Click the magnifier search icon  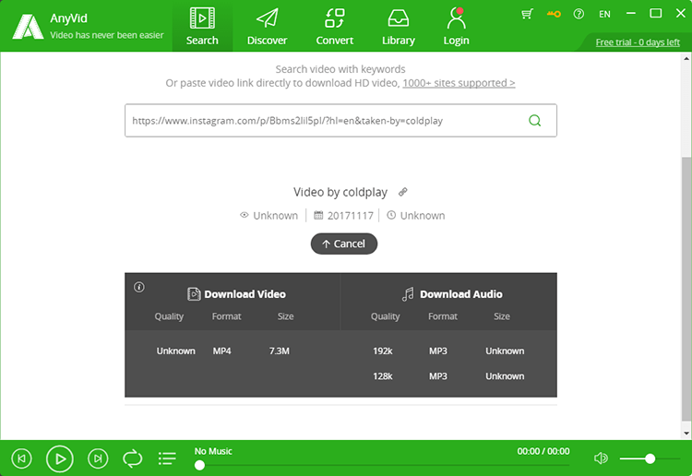pyautogui.click(x=534, y=121)
